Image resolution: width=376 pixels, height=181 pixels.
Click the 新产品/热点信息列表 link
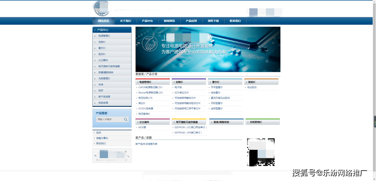[x=145, y=144]
